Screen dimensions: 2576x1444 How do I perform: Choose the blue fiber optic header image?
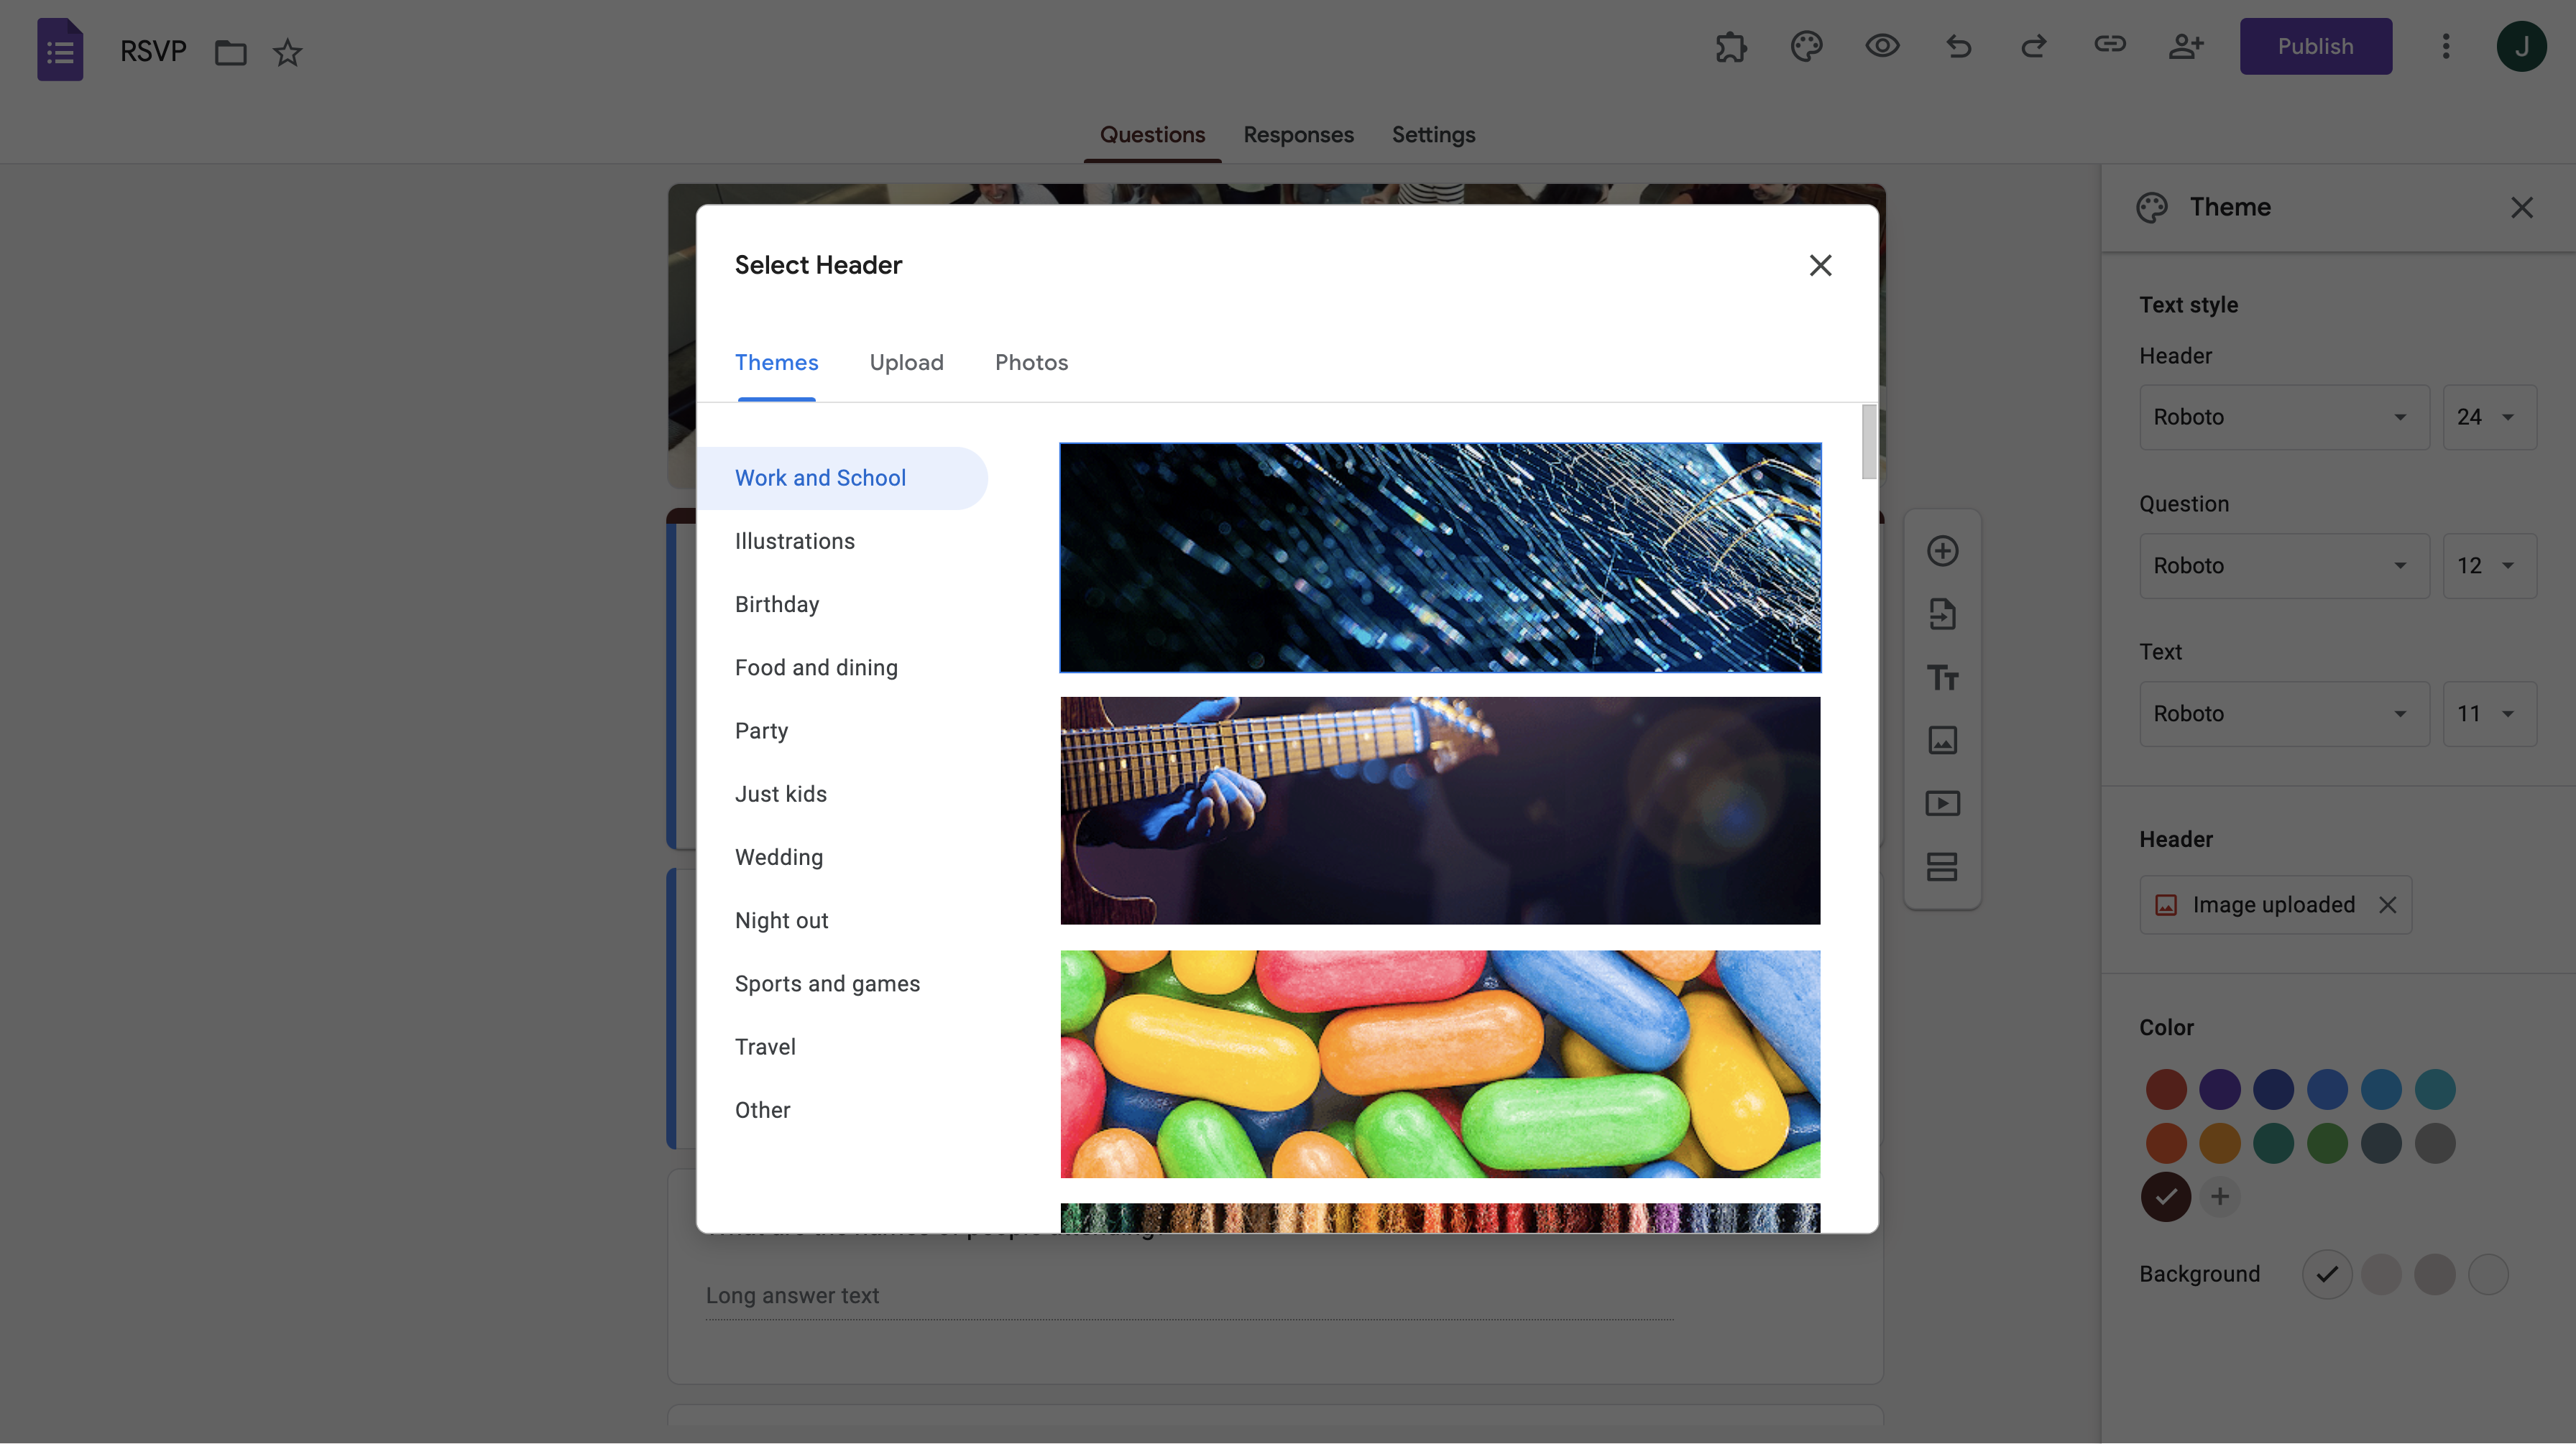(1440, 557)
